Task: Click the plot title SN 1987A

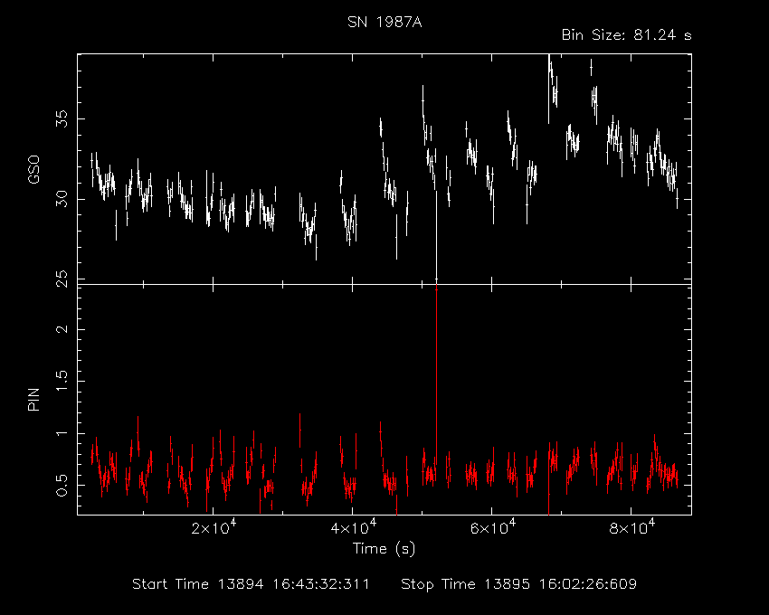Action: [x=384, y=23]
